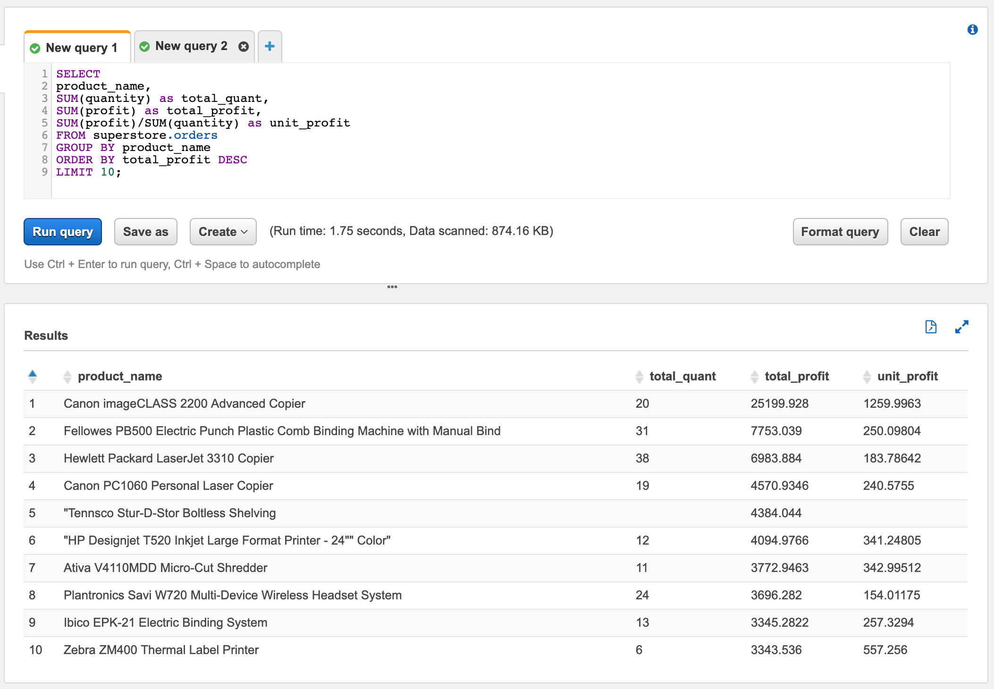
Task: Expand results panel to fullscreen
Action: point(961,327)
